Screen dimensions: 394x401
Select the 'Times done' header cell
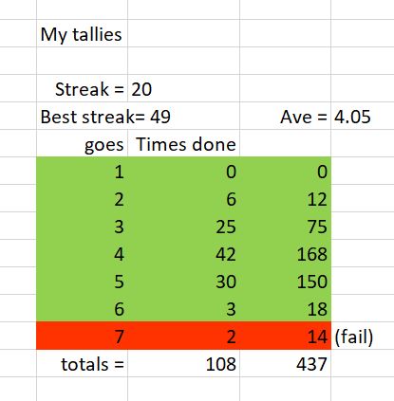183,143
